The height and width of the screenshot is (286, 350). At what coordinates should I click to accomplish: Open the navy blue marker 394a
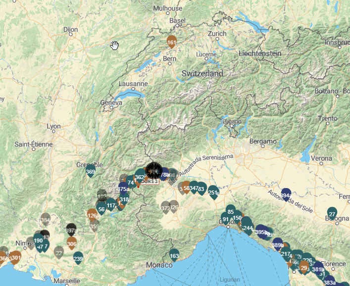(286, 195)
